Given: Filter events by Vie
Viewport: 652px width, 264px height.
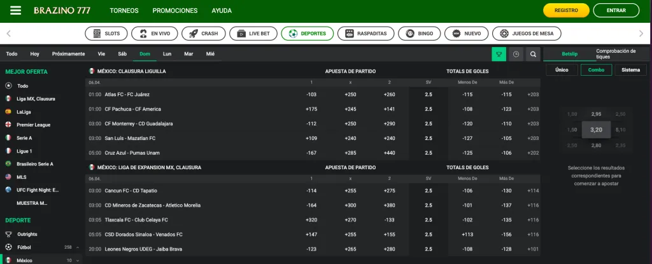Looking at the screenshot, I should 101,54.
